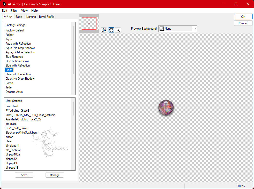Pick the dlhpsp100a user setting
The height and width of the screenshot is (189, 254).
(13, 154)
